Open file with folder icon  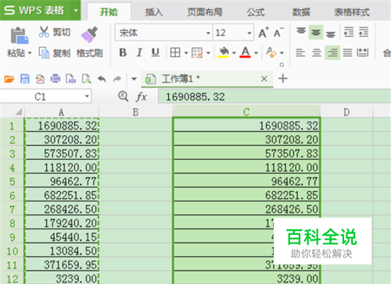[x=9, y=79]
